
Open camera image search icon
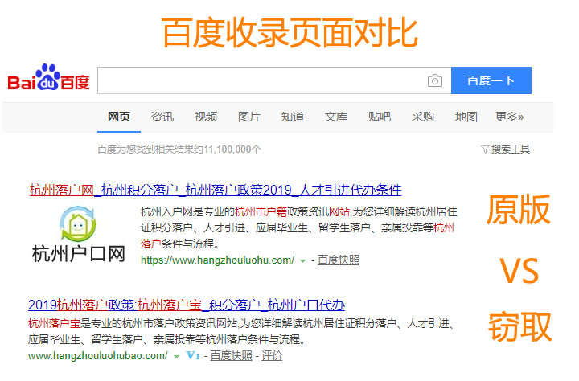click(434, 80)
